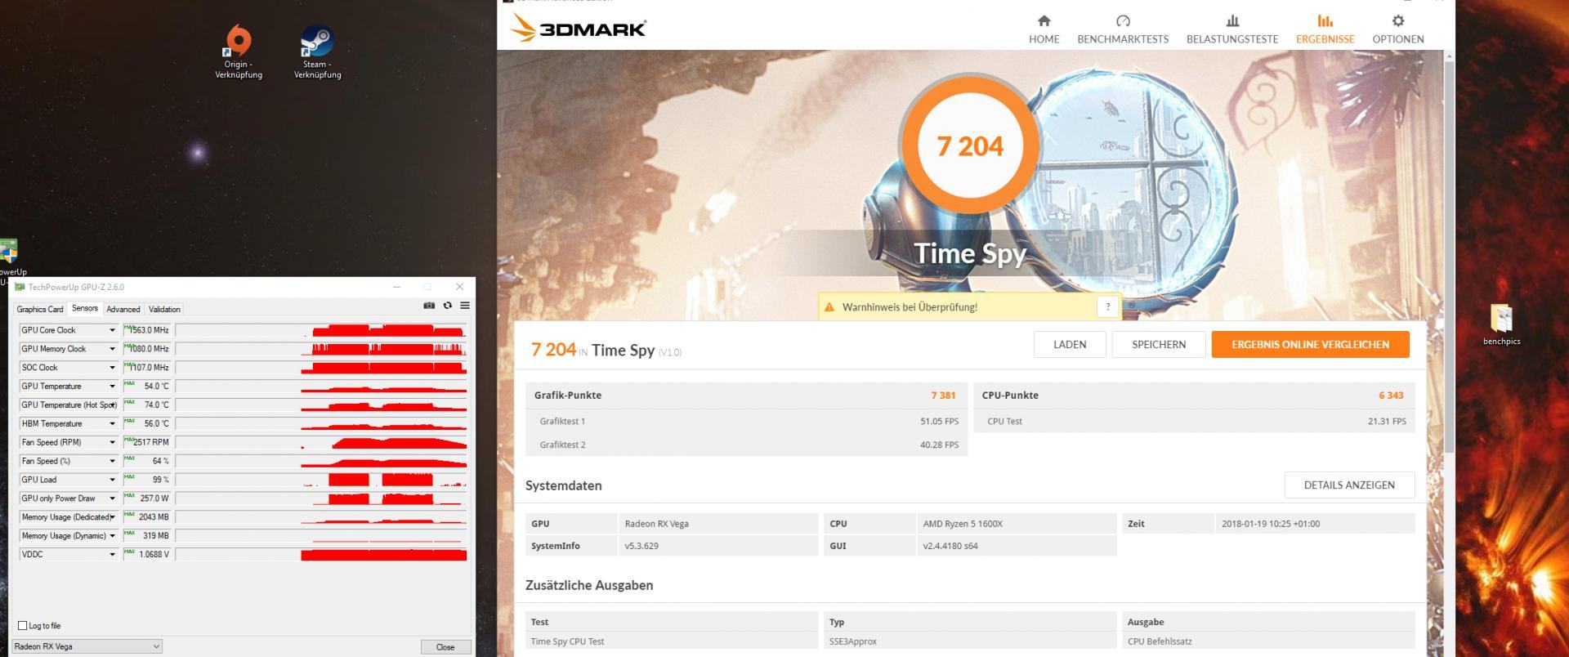Enable Log to file checkbox

click(x=23, y=626)
